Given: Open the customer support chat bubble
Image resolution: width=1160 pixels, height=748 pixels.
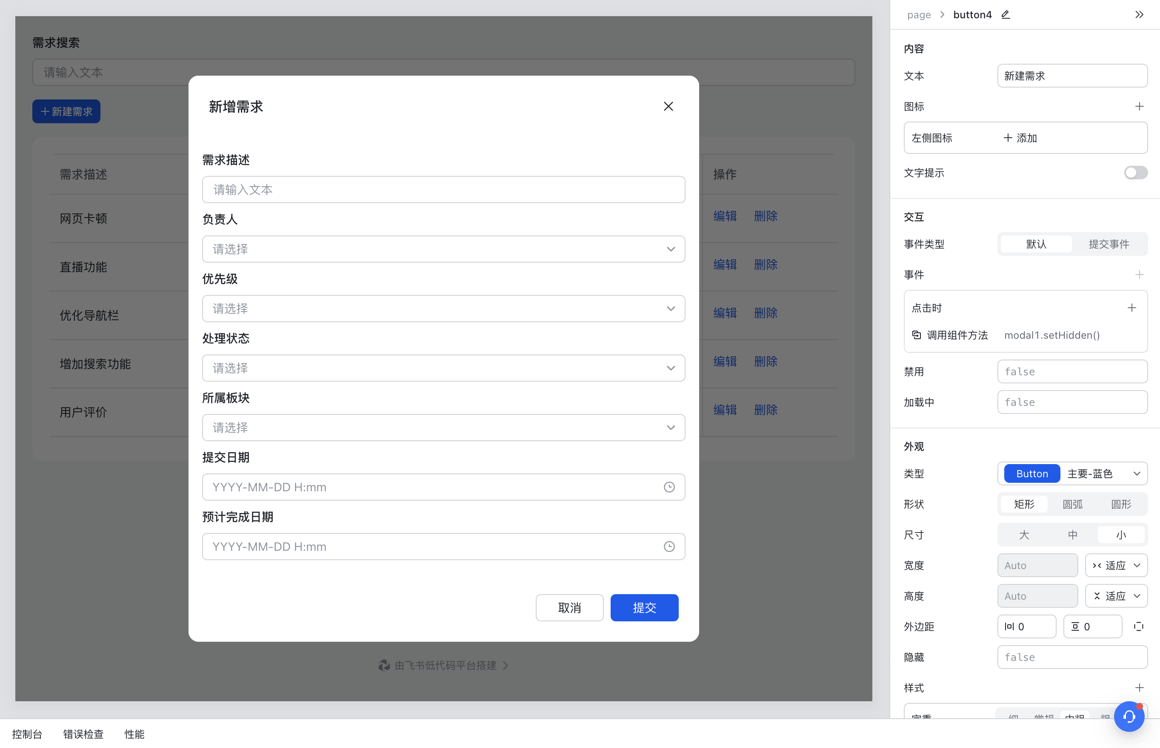Looking at the screenshot, I should tap(1129, 717).
